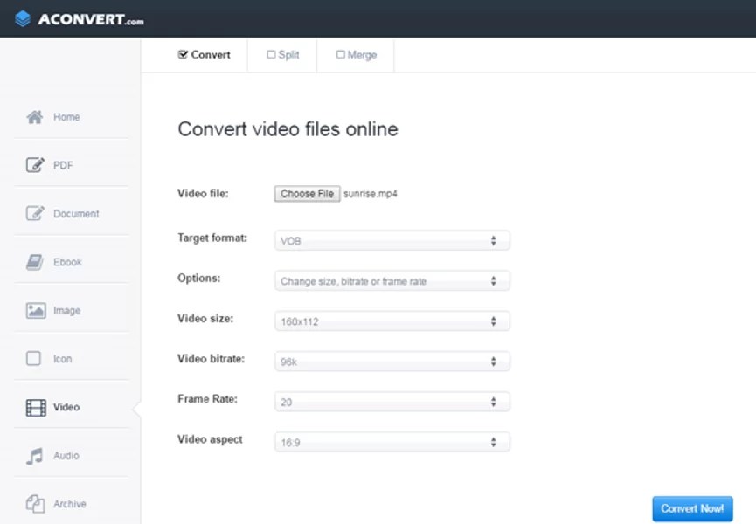756x524 pixels.
Task: Expand the Video size dropdown
Action: pos(391,321)
